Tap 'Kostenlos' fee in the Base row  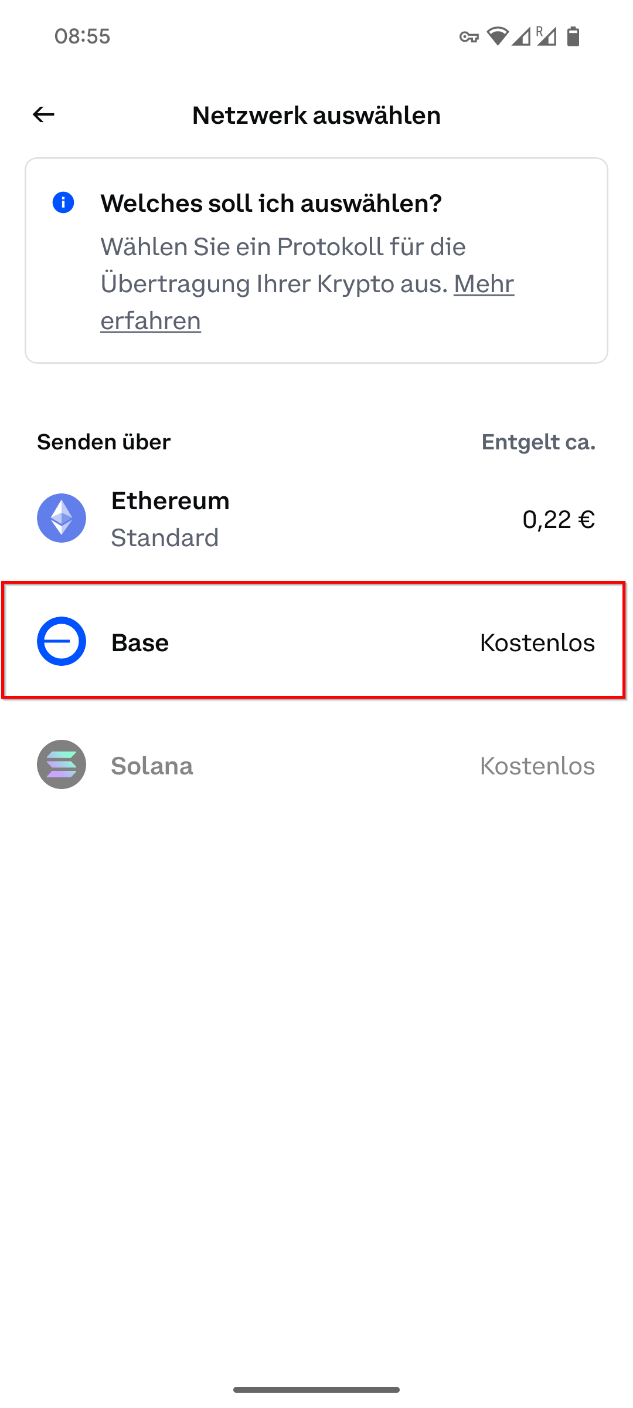[537, 643]
